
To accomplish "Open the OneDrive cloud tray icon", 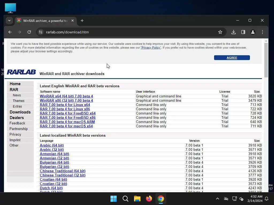I will tap(226, 199).
